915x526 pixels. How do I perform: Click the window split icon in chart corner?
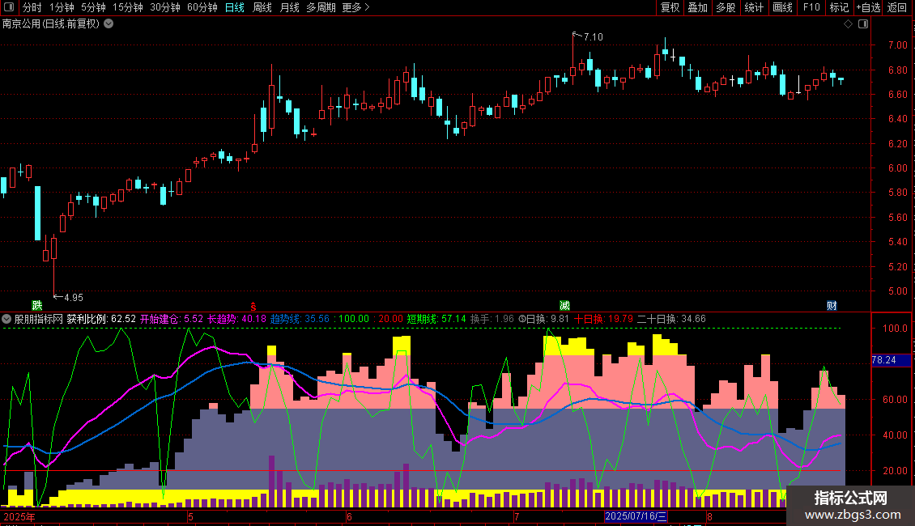[863, 24]
